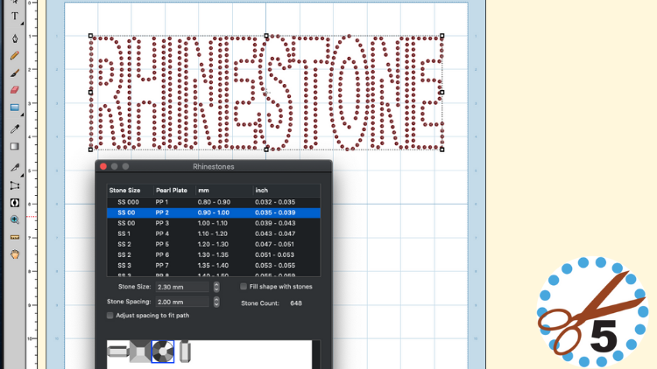
Task: Toggle Adjust spacing to fit path
Action: click(x=109, y=315)
